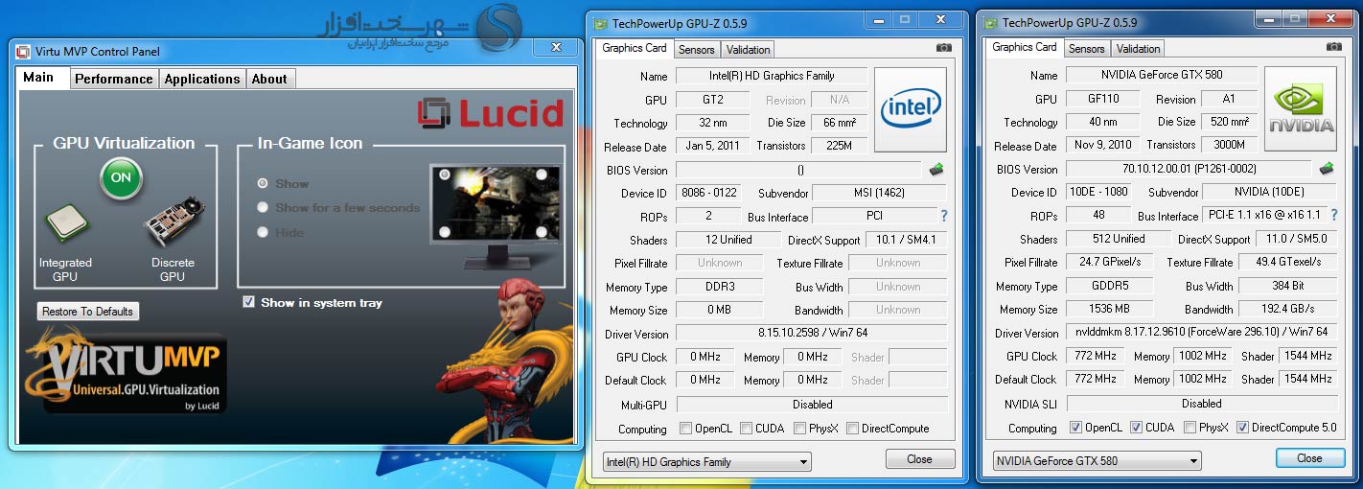Select Graphics Card tab in Intel GPU-Z window

[635, 48]
